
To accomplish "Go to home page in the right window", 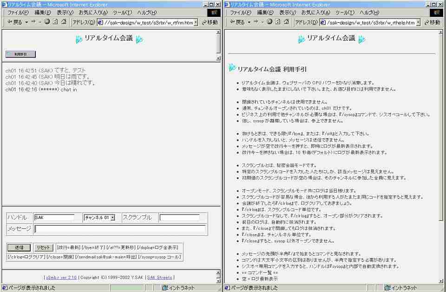I will [x=286, y=22].
